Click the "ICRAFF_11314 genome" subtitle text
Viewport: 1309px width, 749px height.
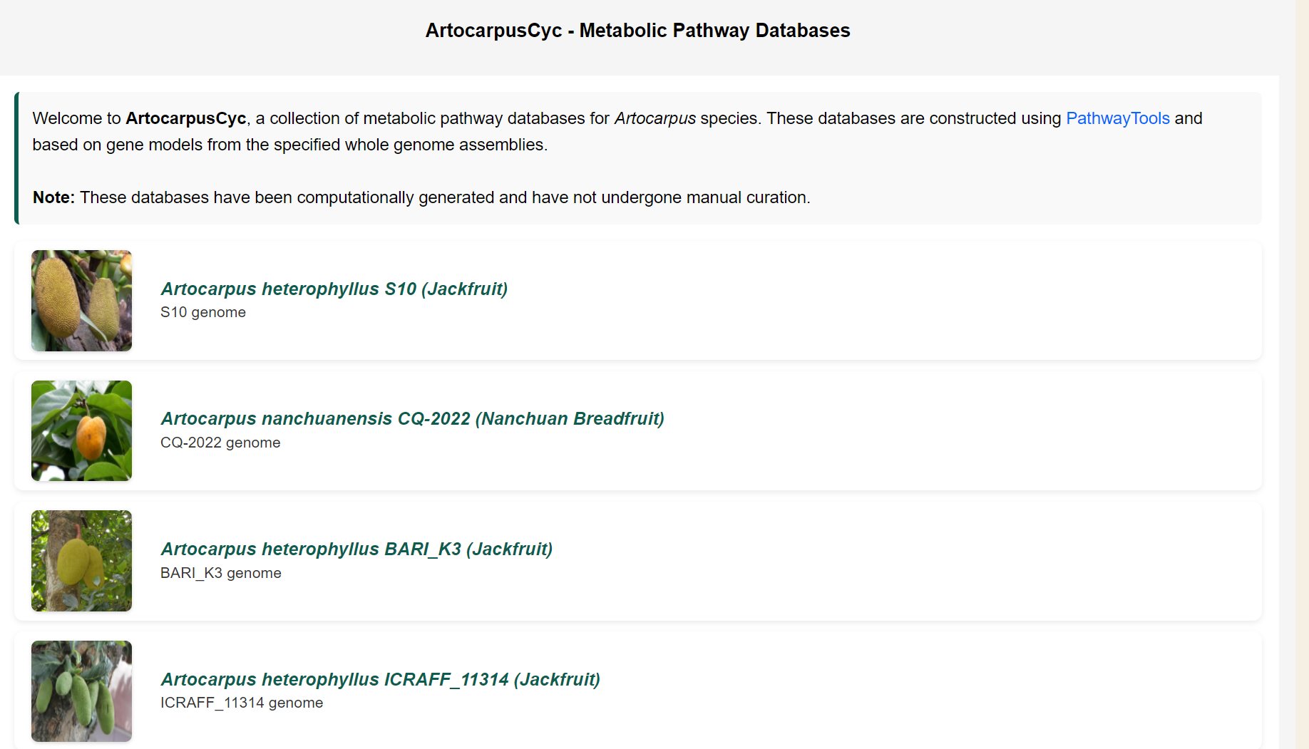(x=242, y=703)
